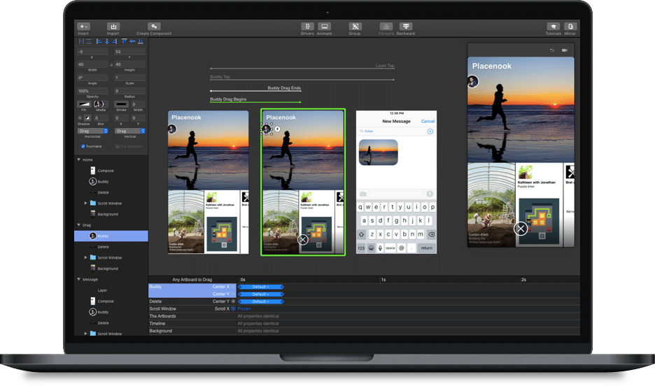Click the Import toolbar icon
The image size is (655, 386).
coord(113,27)
